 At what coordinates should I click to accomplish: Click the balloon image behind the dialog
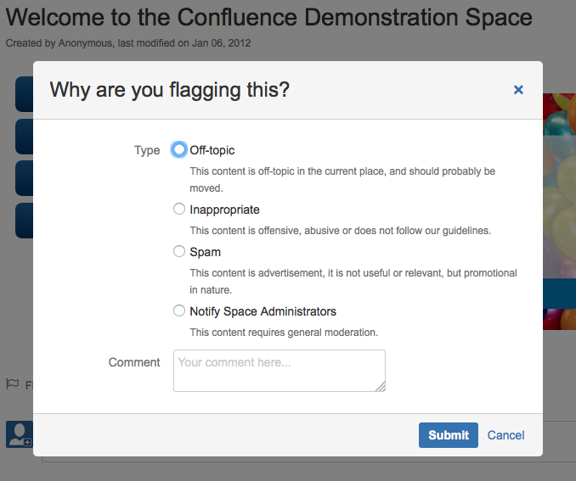[559, 211]
